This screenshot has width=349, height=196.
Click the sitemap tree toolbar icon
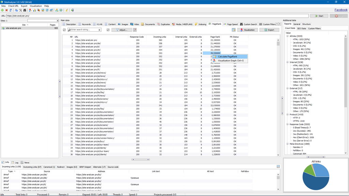(57, 10)
